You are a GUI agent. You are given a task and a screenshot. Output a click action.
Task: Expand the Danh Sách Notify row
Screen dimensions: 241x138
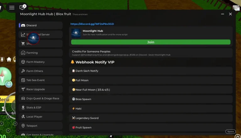click(x=151, y=71)
